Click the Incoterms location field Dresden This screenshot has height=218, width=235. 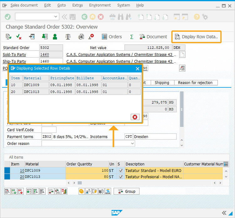point(155,136)
